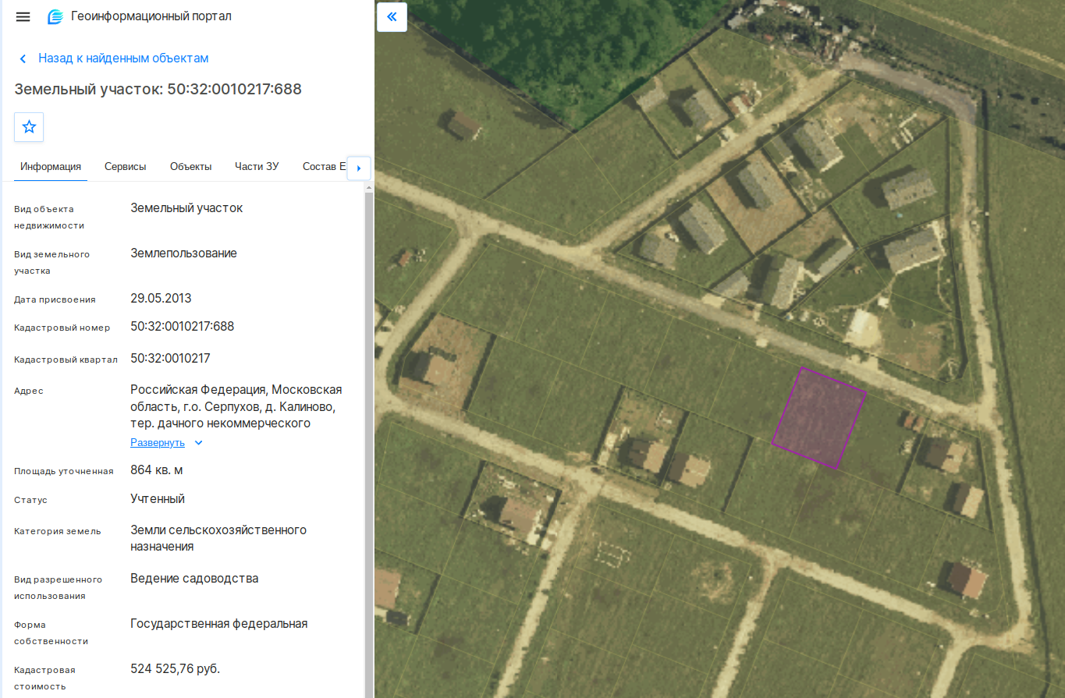Click the status value Учтенный
The height and width of the screenshot is (698, 1065).
[158, 499]
